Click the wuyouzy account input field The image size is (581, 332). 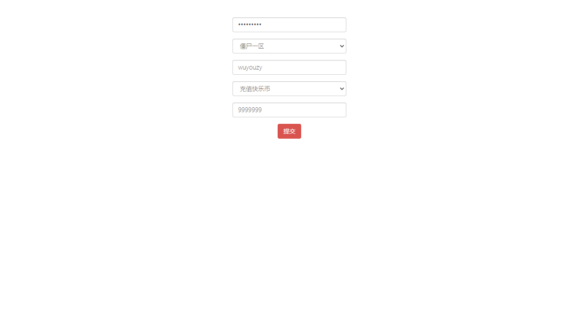coord(289,67)
